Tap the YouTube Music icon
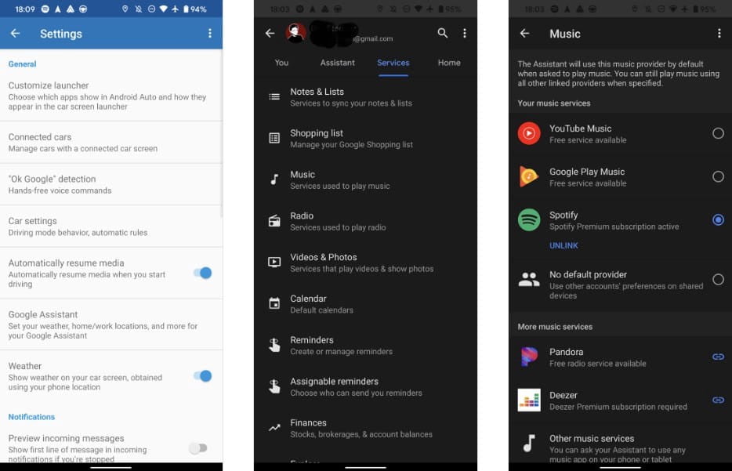 (x=529, y=133)
